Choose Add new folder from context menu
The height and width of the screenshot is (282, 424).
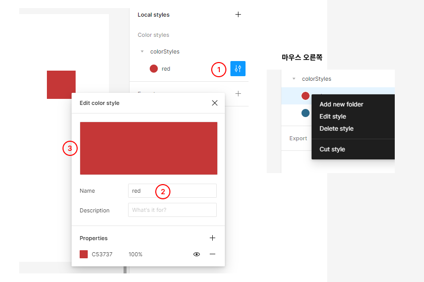coord(341,104)
